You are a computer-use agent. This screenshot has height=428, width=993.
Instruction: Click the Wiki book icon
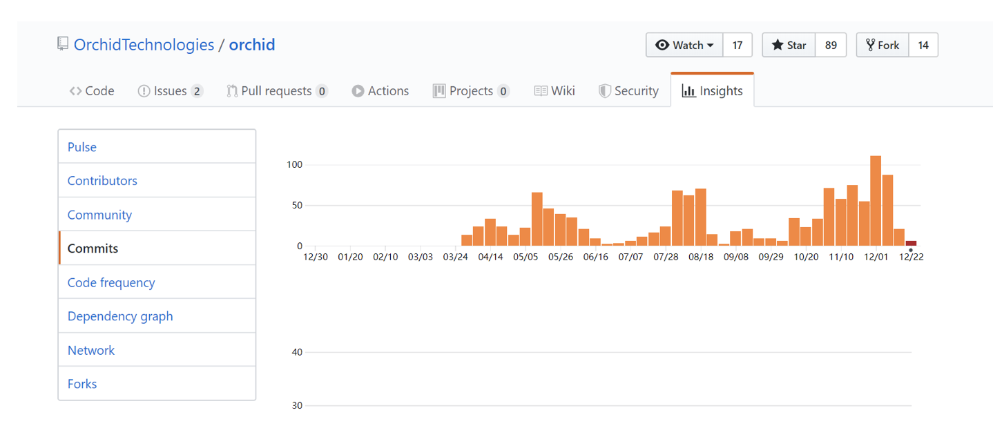[541, 91]
